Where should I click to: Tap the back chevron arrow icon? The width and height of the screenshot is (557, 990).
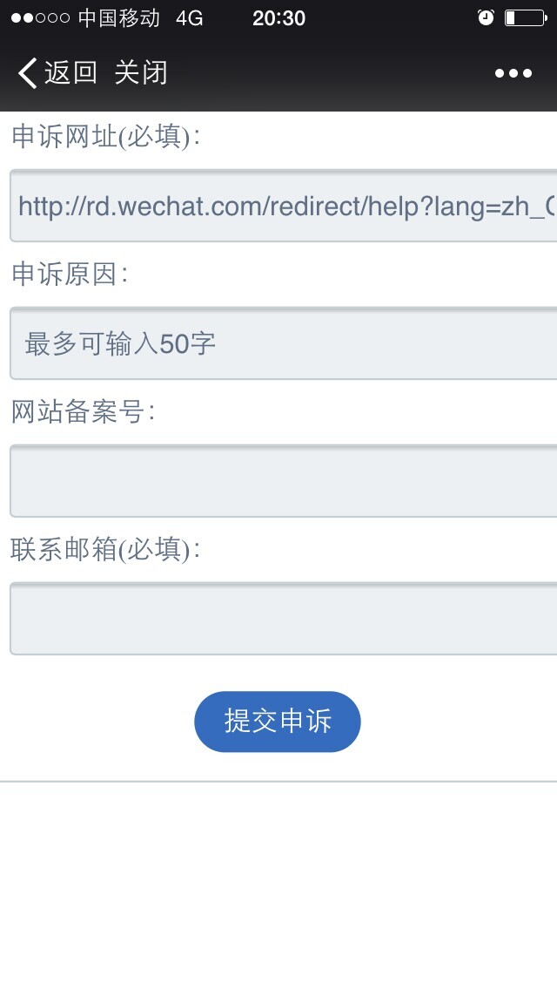27,72
